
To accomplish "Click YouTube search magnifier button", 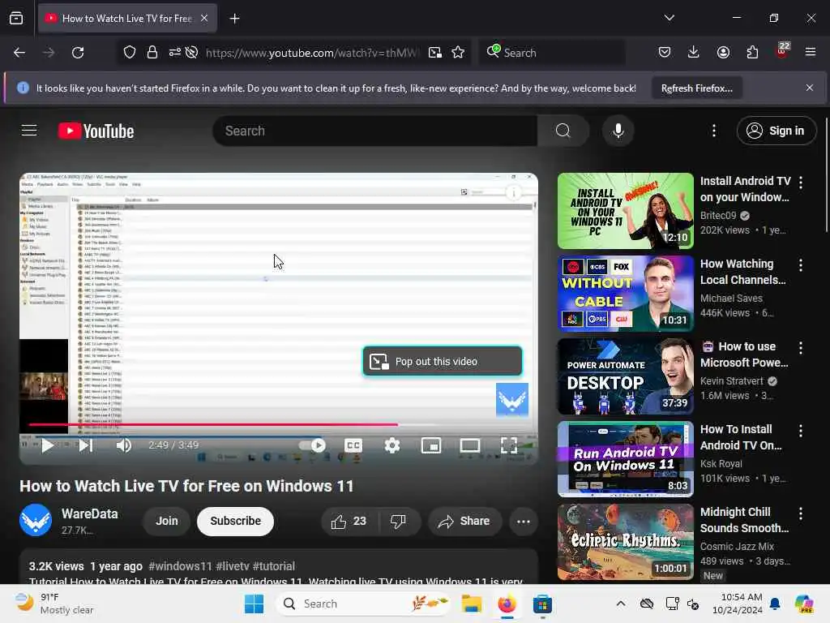I will click(x=563, y=131).
